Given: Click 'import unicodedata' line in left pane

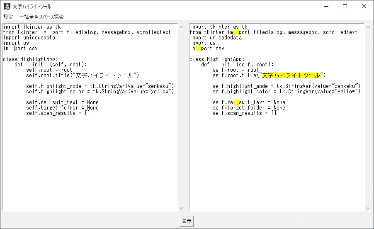Looking at the screenshot, I should [x=29, y=38].
